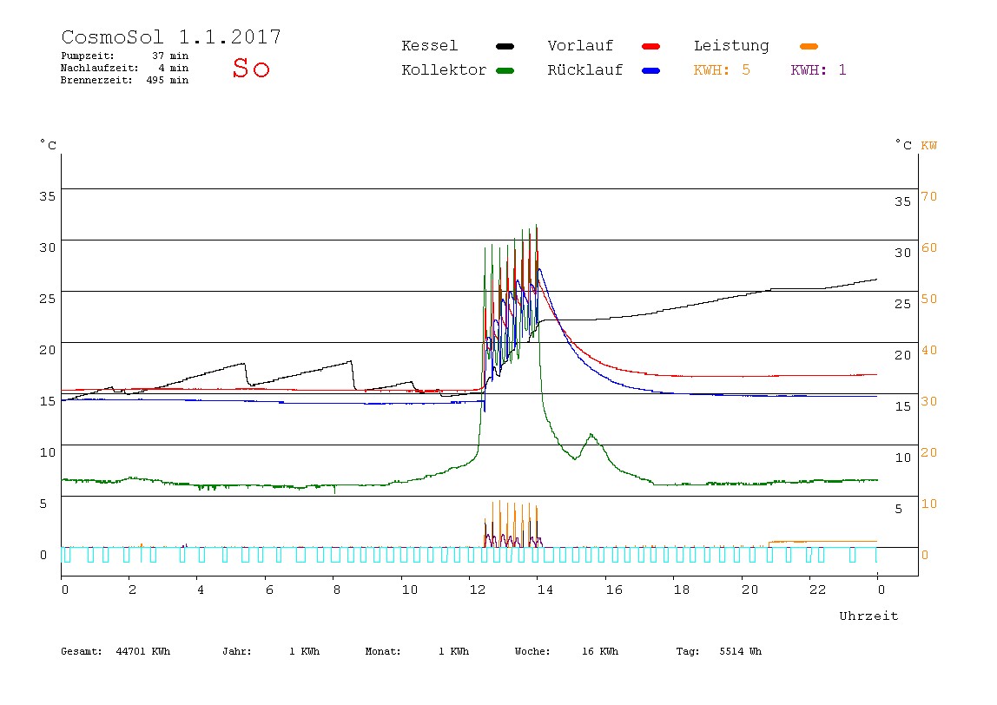Click the "Jahr:" label

236,651
